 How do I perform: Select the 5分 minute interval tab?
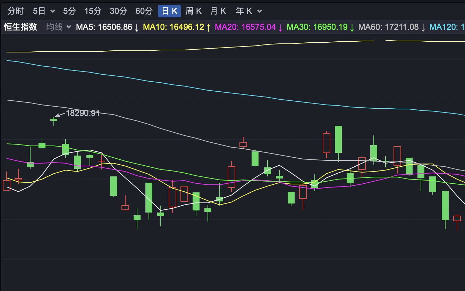(x=69, y=11)
